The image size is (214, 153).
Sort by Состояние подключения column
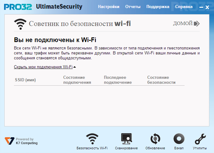click(x=77, y=80)
